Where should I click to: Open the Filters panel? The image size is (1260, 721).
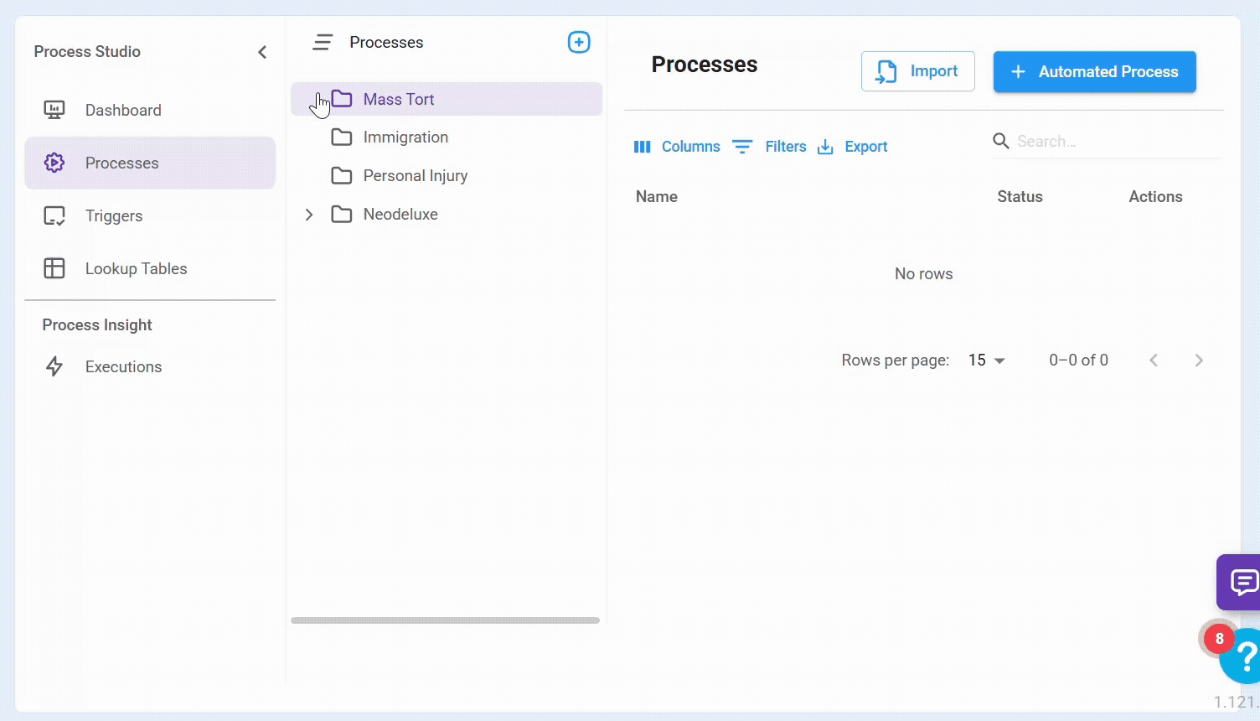point(769,147)
